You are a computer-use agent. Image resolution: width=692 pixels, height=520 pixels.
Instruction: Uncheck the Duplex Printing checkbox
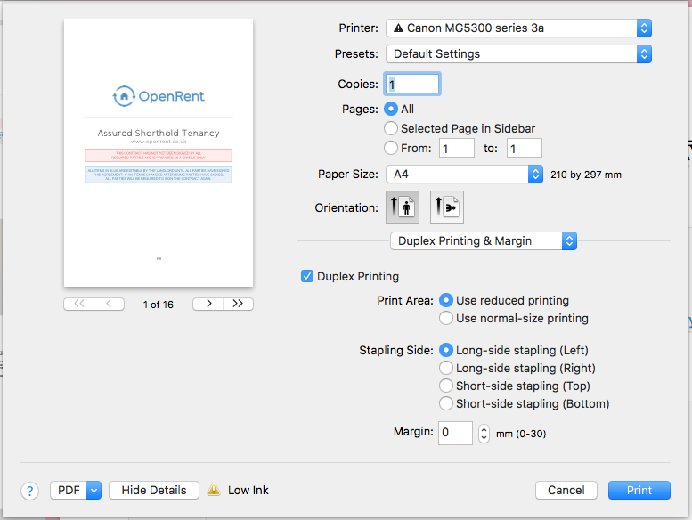coord(307,276)
